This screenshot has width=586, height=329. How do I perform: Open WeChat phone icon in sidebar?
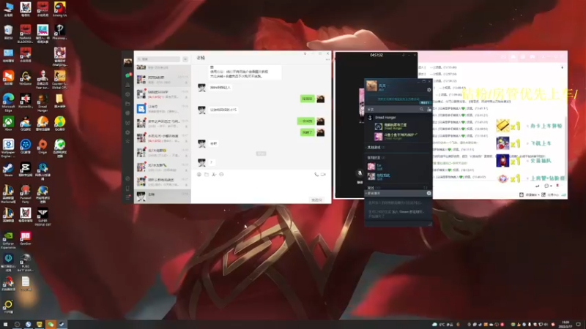(127, 188)
